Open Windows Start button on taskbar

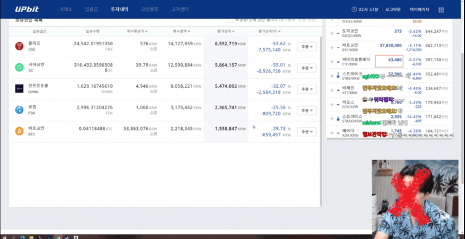coord(5,237)
